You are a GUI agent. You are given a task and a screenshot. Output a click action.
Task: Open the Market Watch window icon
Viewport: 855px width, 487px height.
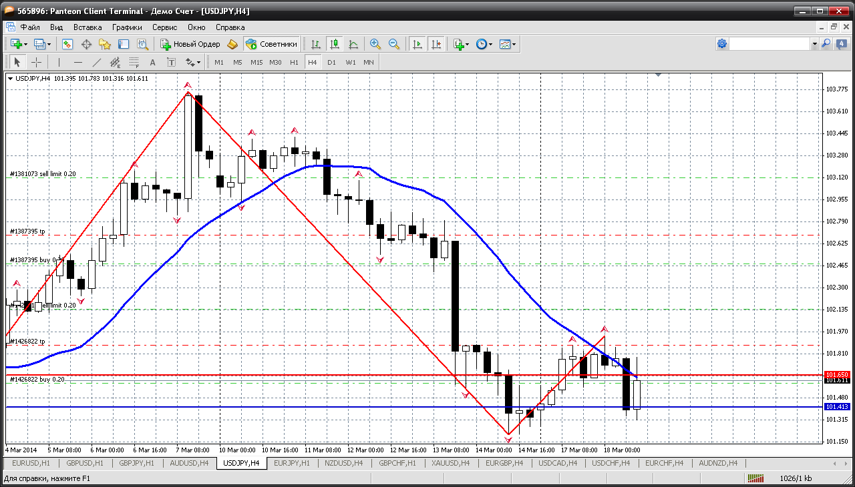coord(67,44)
